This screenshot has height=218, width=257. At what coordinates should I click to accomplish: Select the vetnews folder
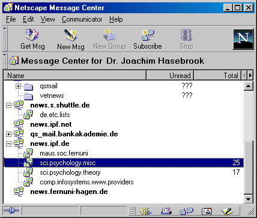point(52,95)
